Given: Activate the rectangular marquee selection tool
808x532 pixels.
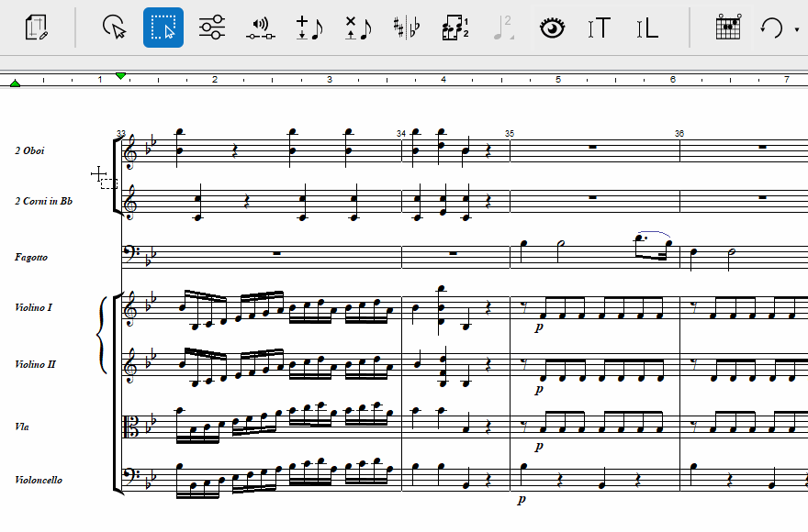Looking at the screenshot, I should pyautogui.click(x=163, y=28).
